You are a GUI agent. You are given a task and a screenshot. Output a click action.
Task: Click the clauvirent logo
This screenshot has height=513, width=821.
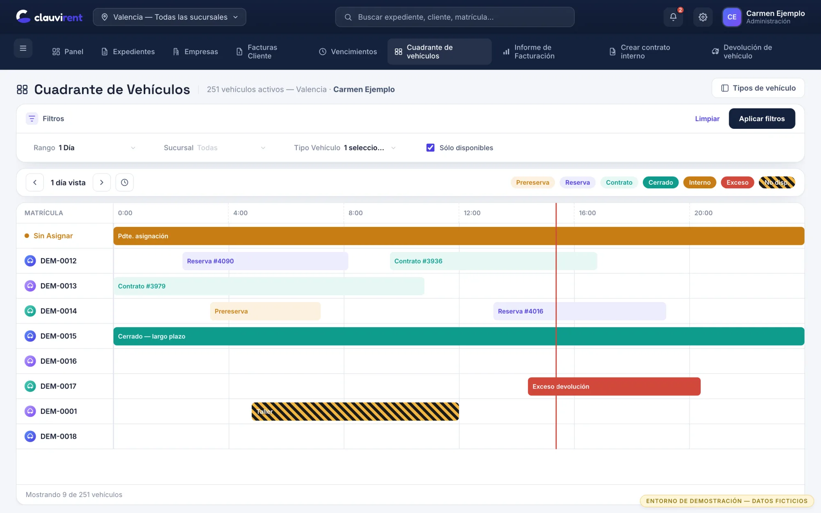49,17
